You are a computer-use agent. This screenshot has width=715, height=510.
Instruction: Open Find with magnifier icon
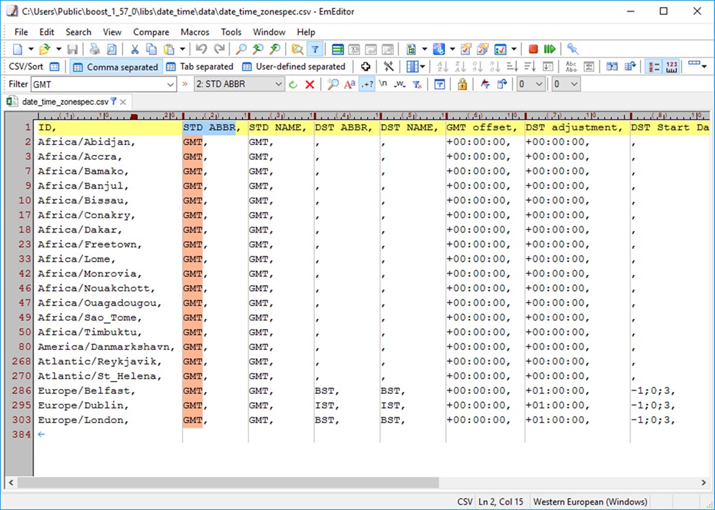[241, 49]
